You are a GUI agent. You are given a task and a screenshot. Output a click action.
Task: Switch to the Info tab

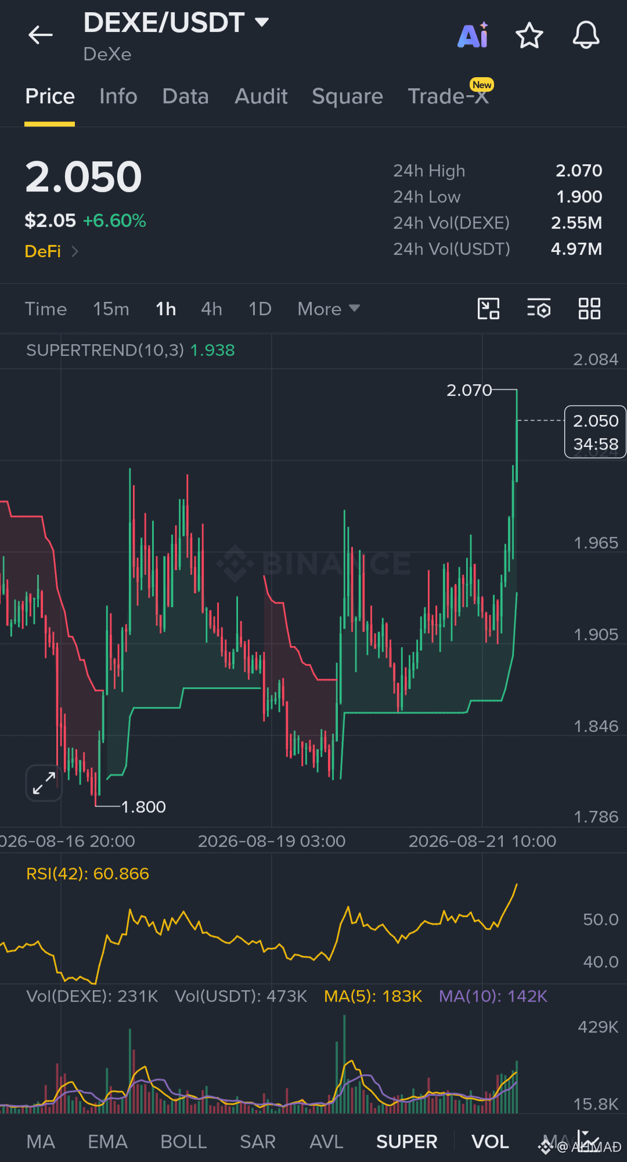point(118,96)
